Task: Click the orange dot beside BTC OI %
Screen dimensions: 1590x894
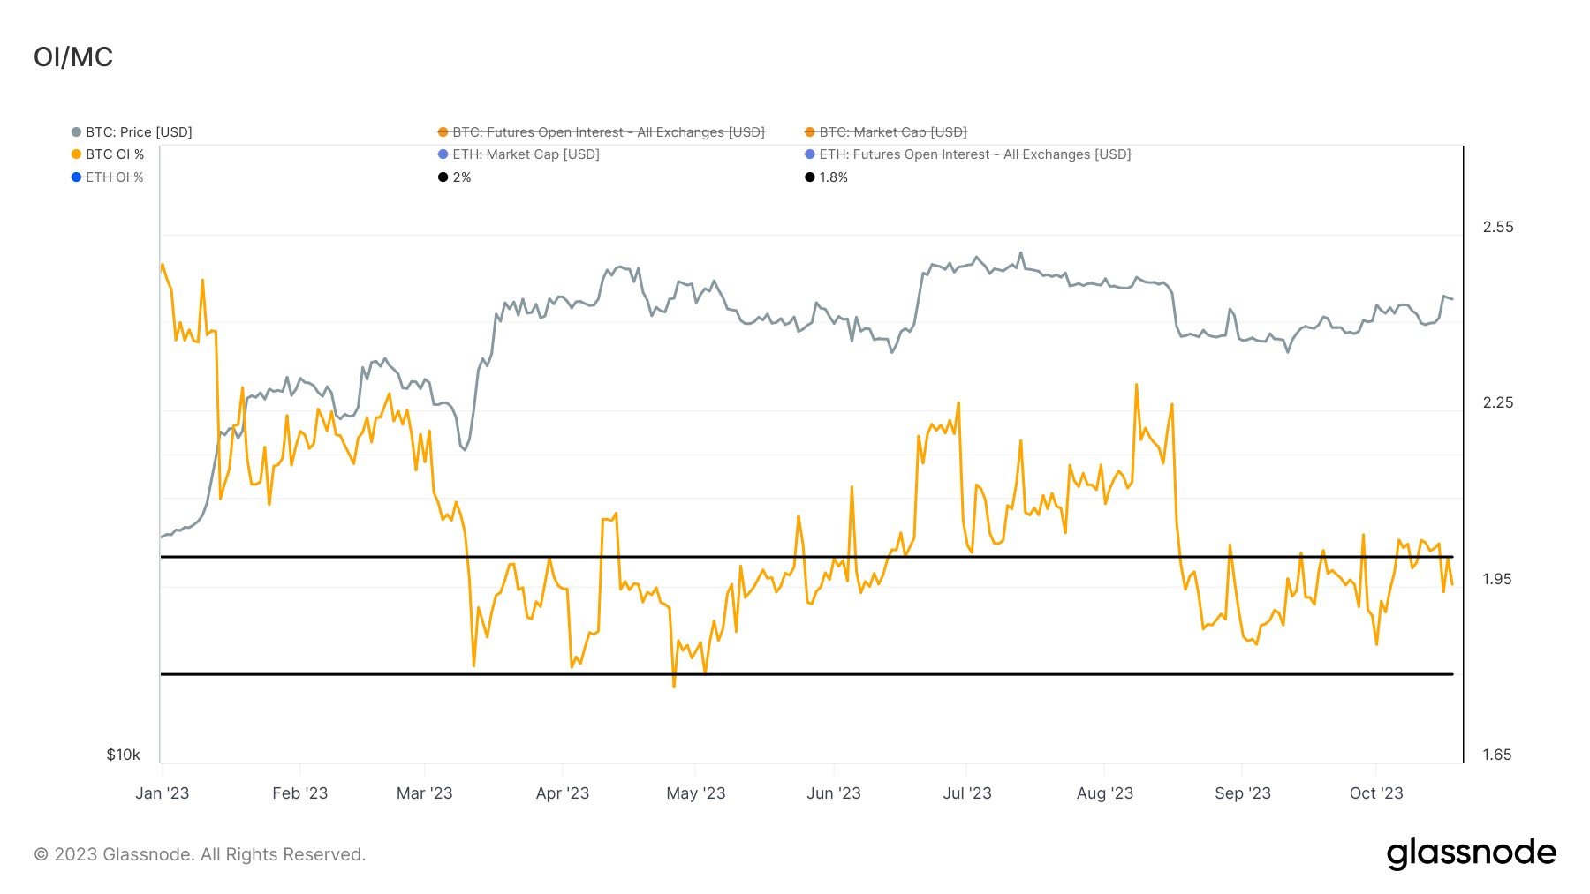Action: click(x=76, y=154)
